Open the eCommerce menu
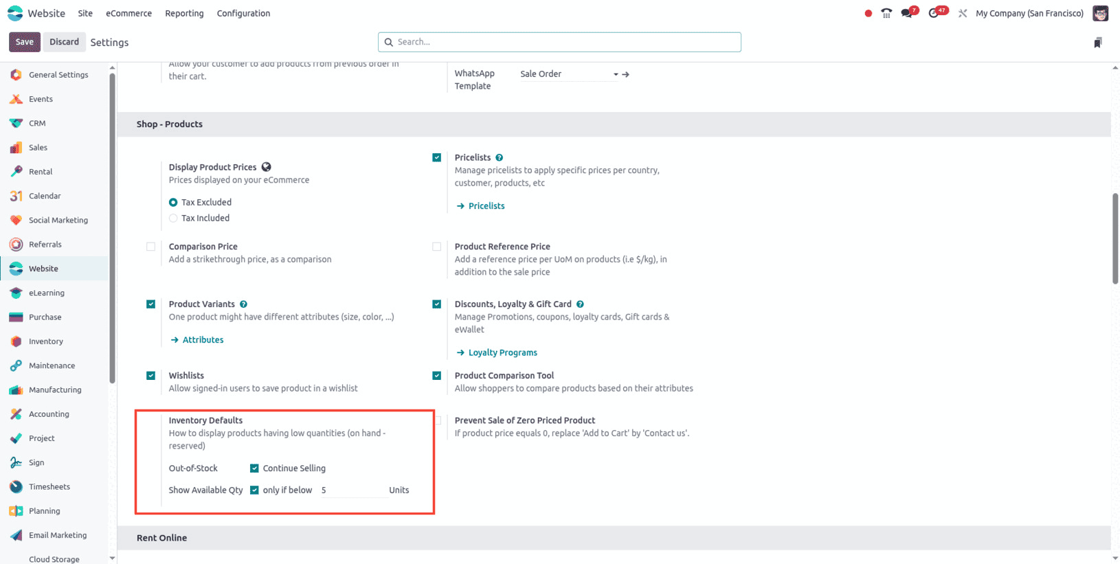 point(128,13)
